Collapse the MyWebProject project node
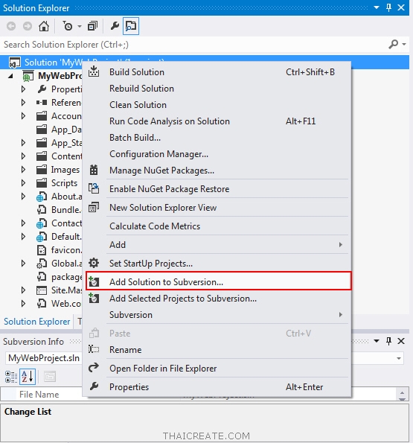The width and height of the screenshot is (413, 443). point(10,76)
